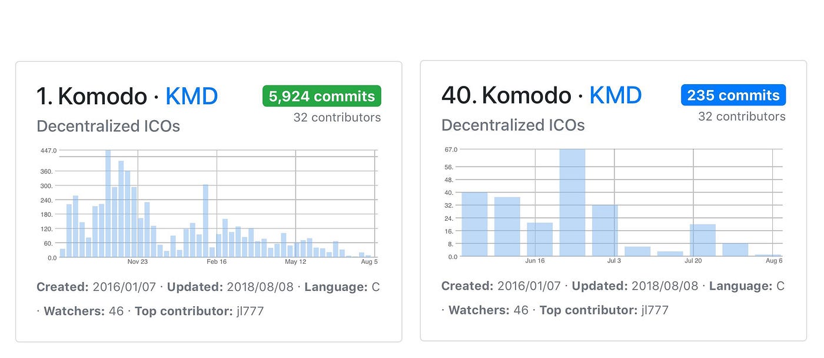Click the 447.0 y-axis value

[x=49, y=151]
